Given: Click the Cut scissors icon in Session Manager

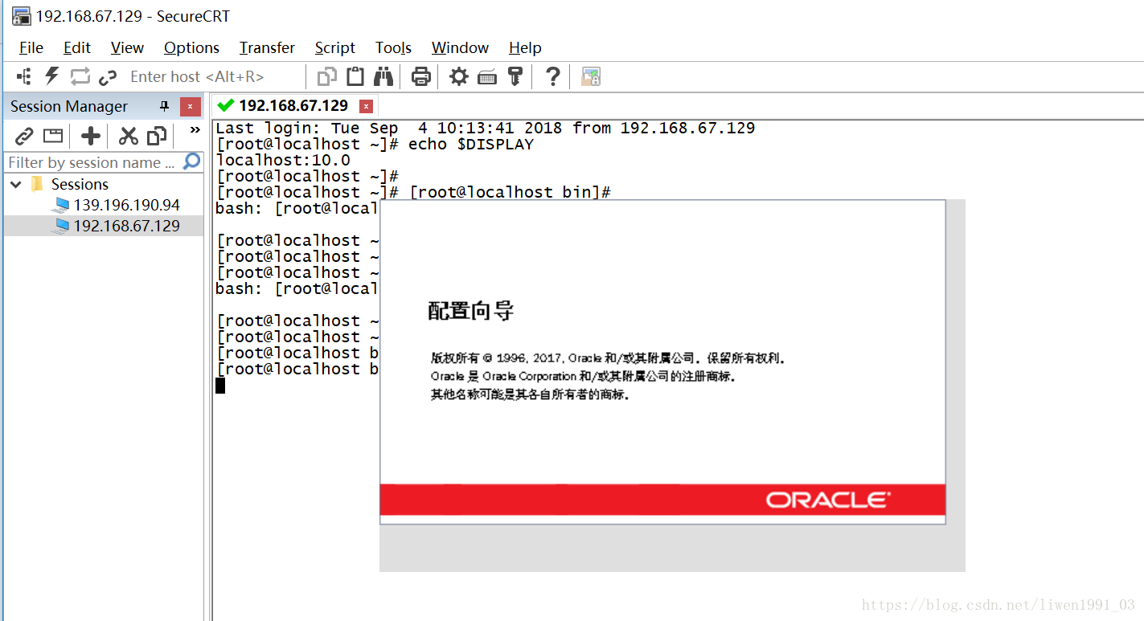Looking at the screenshot, I should click(x=128, y=136).
